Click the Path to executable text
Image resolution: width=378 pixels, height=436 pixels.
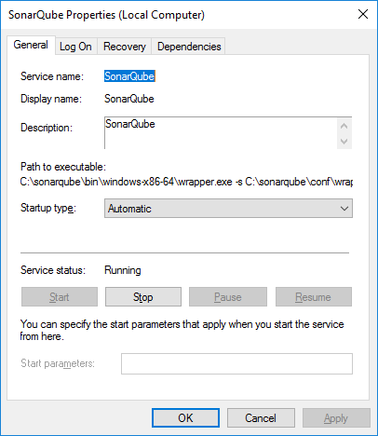(186, 182)
